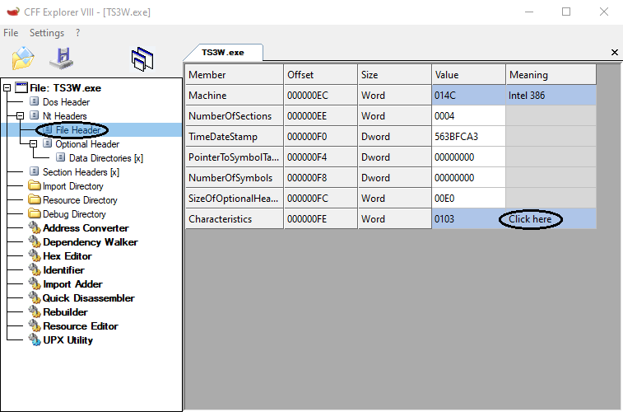This screenshot has width=623, height=412.
Task: Click the offset 000000FE cell
Action: pyautogui.click(x=321, y=219)
